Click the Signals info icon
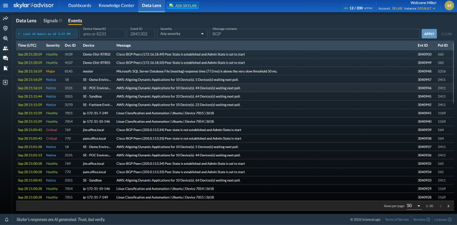Viewport: 457px width, 225px height. [61, 21]
